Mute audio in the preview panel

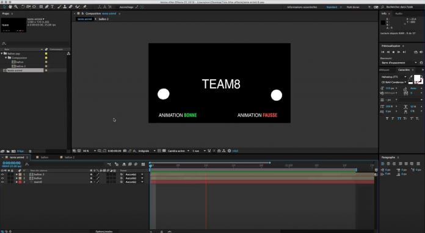pyautogui.click(x=421, y=52)
